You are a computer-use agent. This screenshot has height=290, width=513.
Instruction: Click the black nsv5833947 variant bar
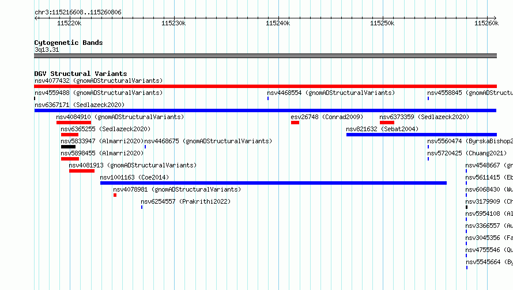68,147
